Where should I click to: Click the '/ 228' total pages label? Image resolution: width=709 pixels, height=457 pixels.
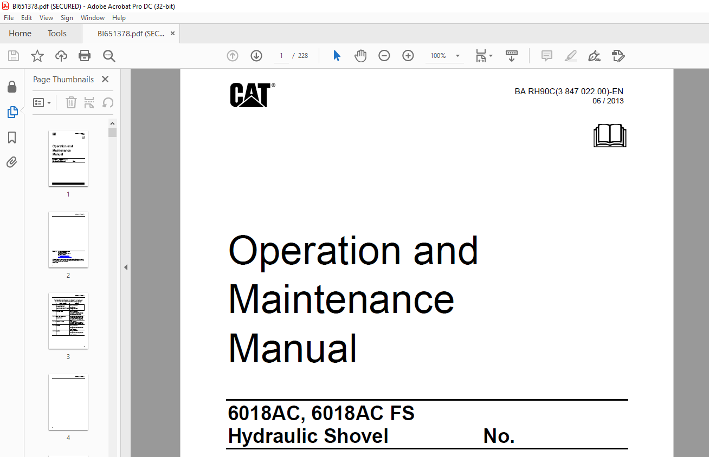click(300, 56)
